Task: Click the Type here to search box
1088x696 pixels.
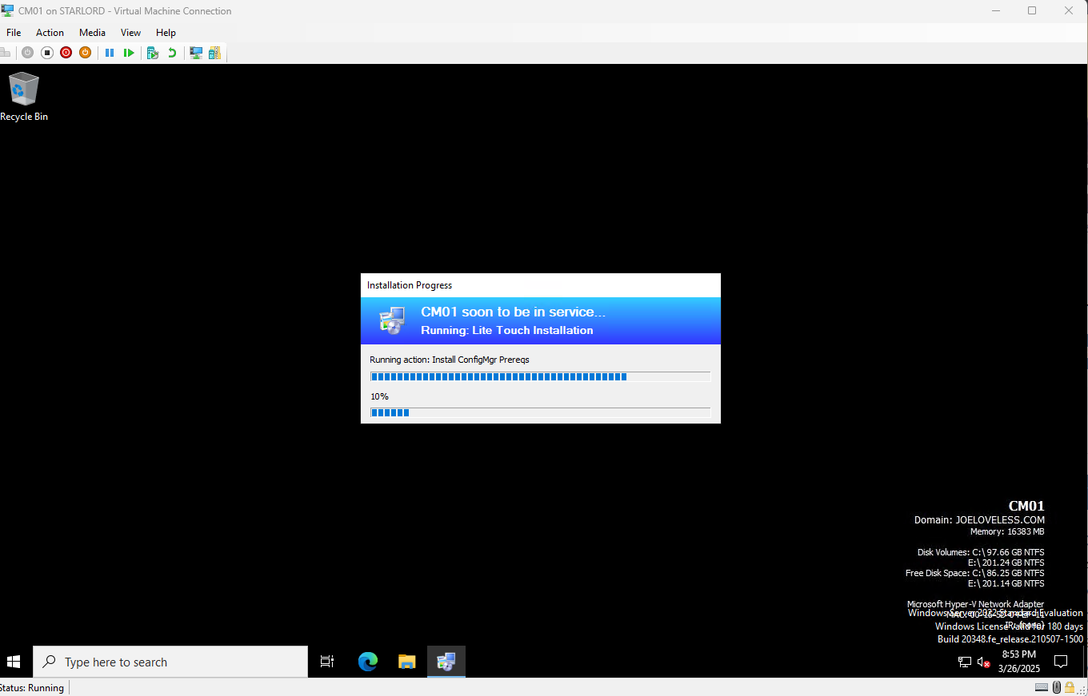Action: [170, 662]
